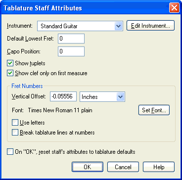
Task: Click into the Capo Position field
Action: (71, 51)
